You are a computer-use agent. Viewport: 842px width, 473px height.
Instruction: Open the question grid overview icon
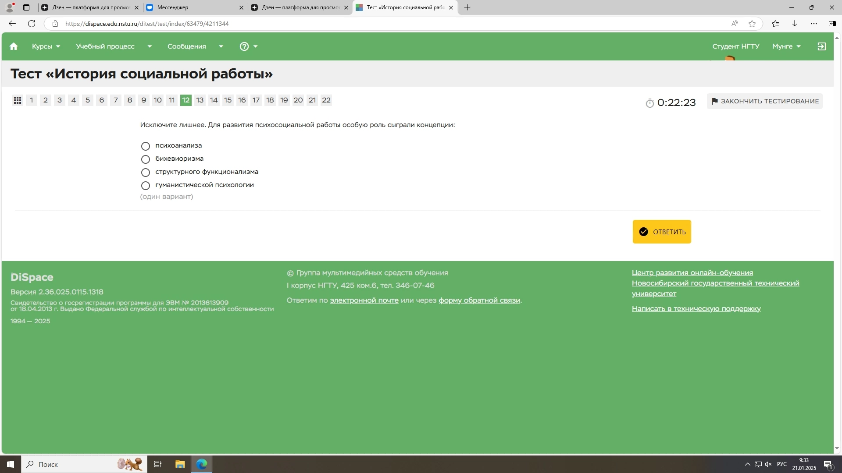(x=18, y=100)
